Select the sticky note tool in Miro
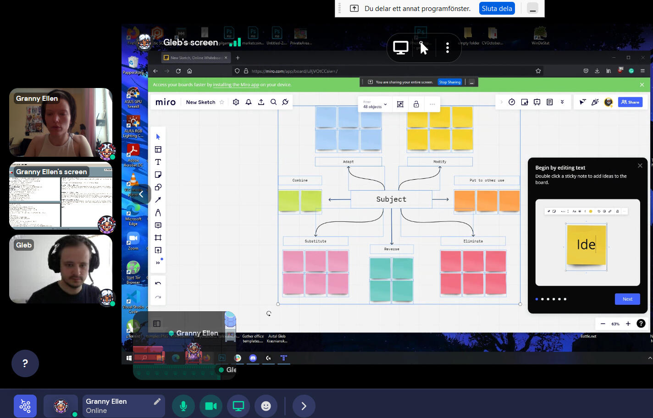This screenshot has width=653, height=418. (158, 175)
